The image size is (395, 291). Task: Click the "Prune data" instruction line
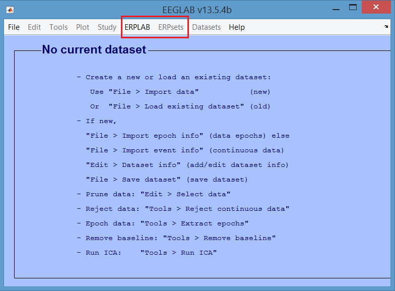coord(153,194)
